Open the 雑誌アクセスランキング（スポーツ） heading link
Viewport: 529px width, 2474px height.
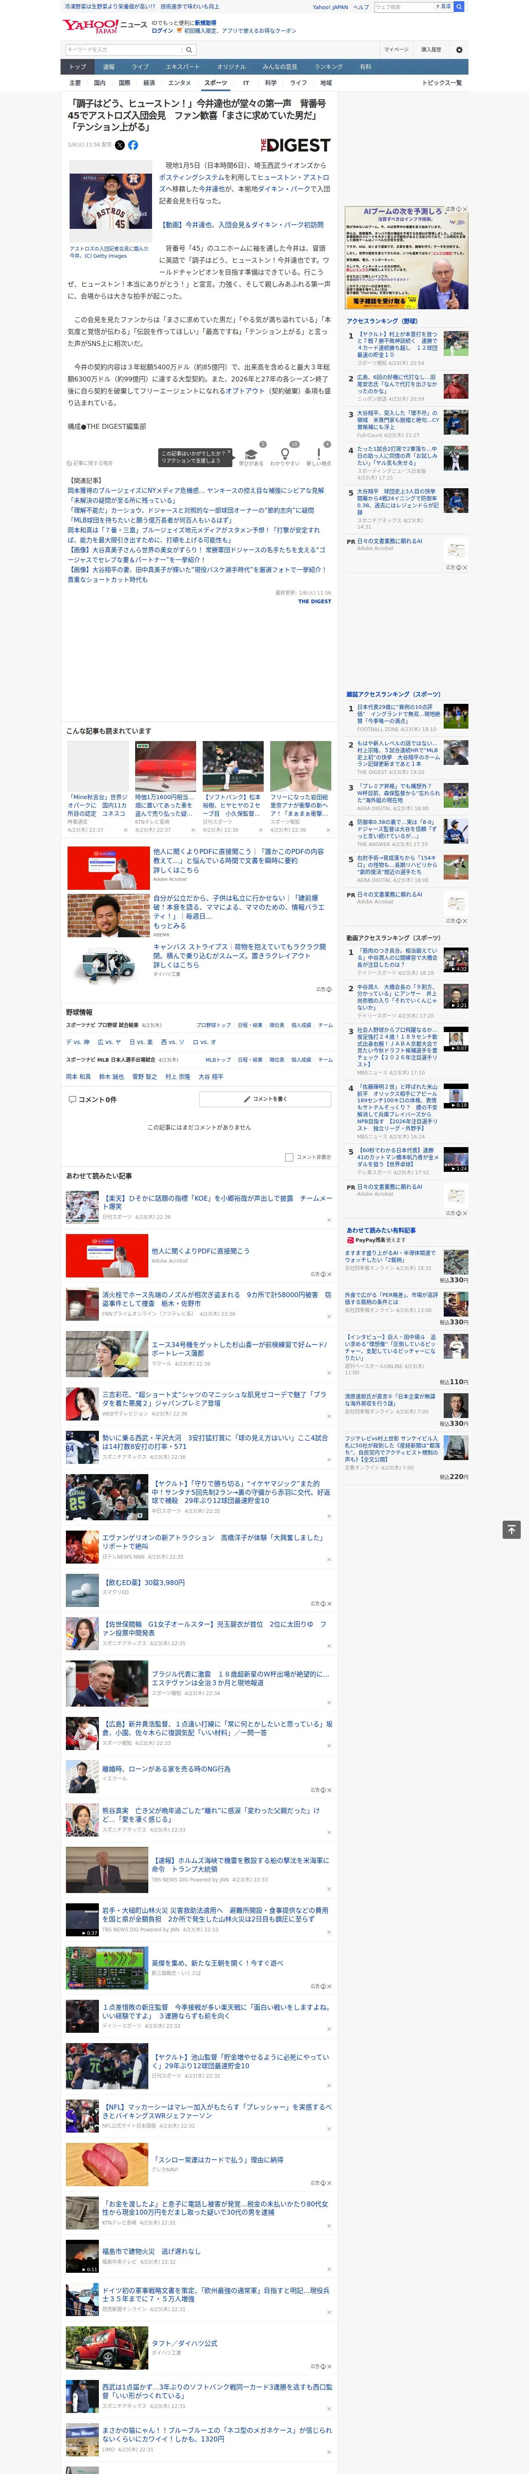(x=393, y=694)
